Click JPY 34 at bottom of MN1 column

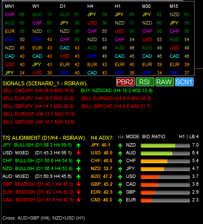[15, 73]
